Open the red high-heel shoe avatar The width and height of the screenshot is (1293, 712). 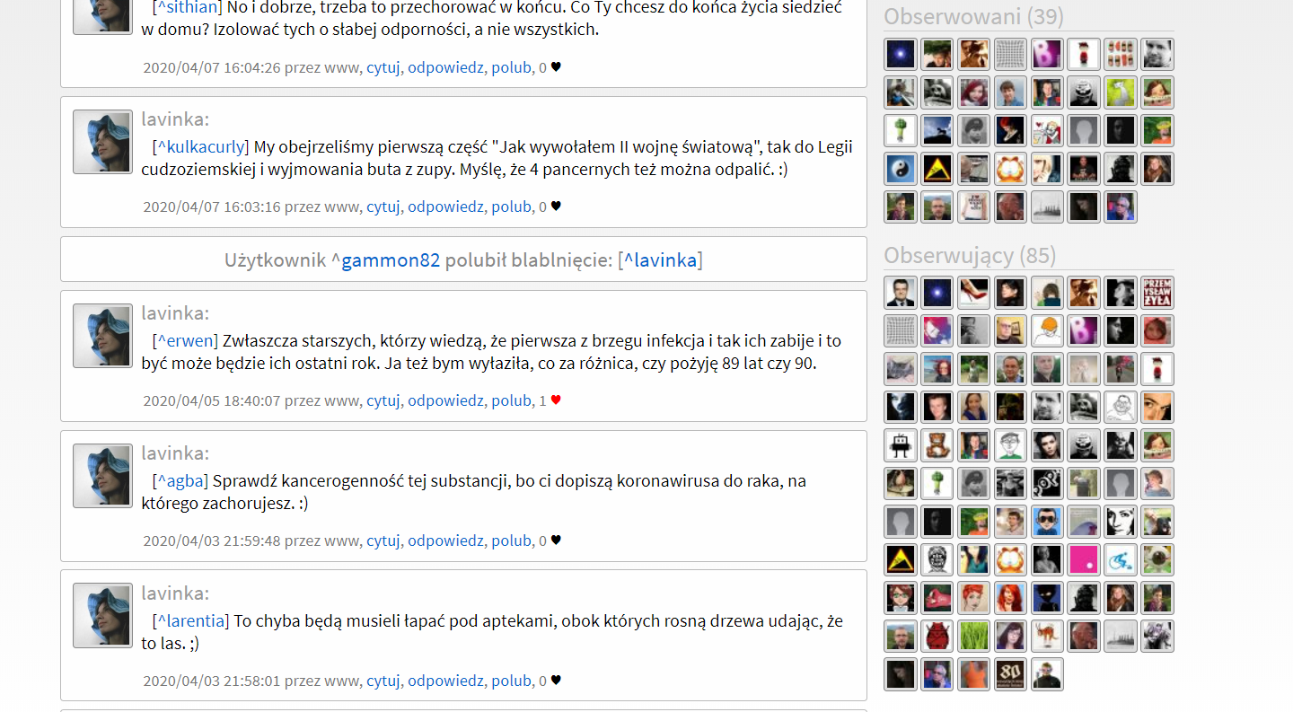pos(974,293)
